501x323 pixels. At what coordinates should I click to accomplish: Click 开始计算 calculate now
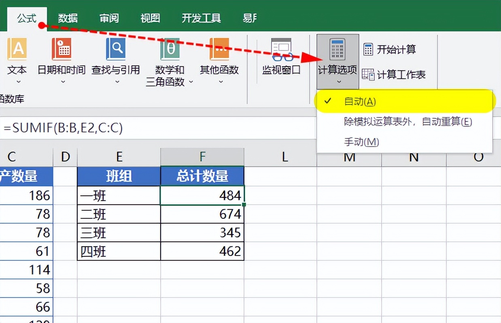(390, 49)
